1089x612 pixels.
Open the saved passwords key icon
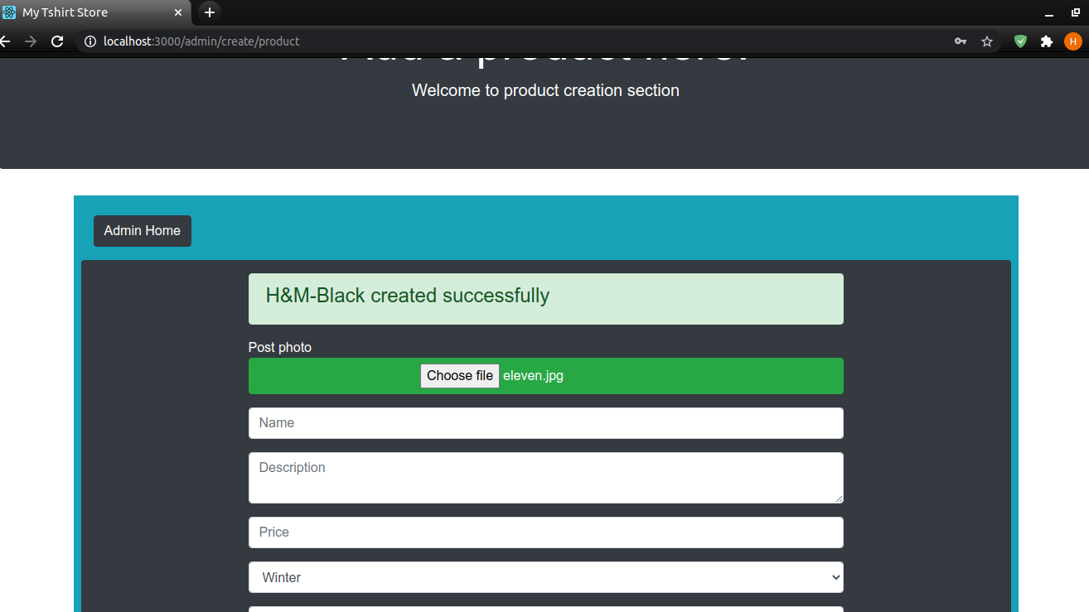coord(961,41)
